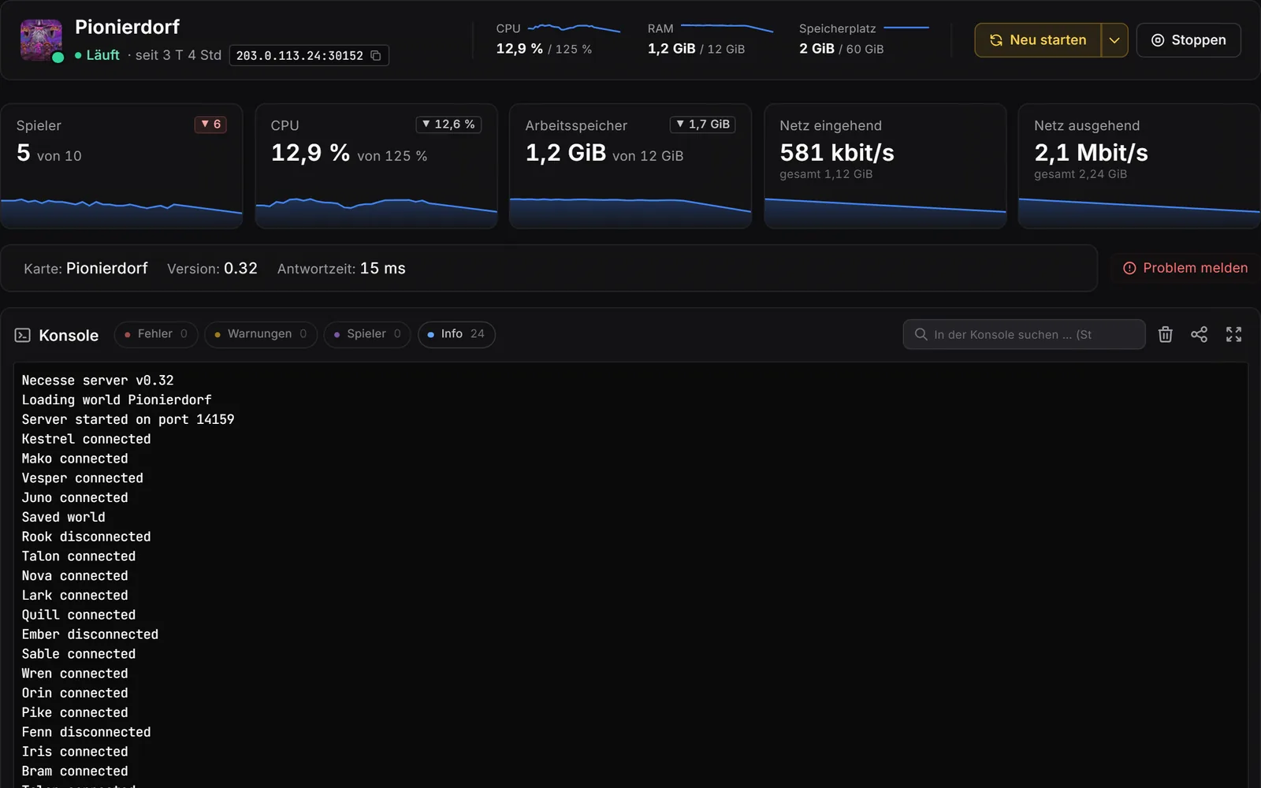Open the Netz ausgehend card
Screen dimensions: 1261x788
(1139, 166)
